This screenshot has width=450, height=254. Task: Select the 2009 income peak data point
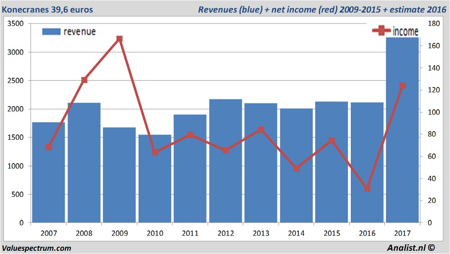(119, 39)
